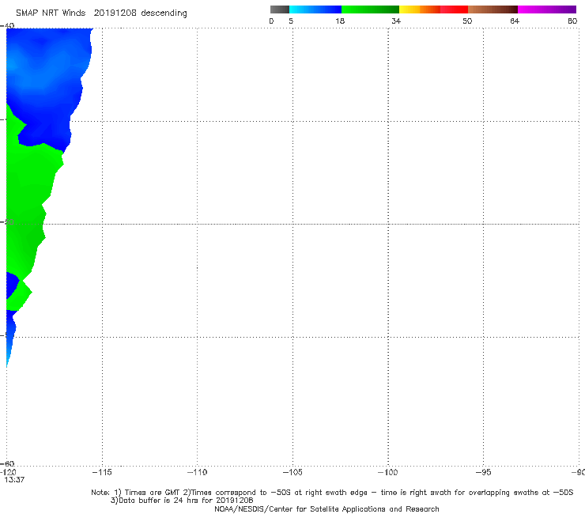The height and width of the screenshot is (514, 585).
Task: Click the light blue swath tip at the bottom
Action: pyautogui.click(x=9, y=347)
